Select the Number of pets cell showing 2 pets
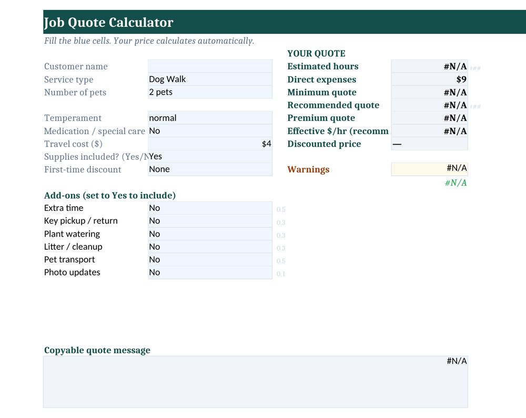 tap(210, 92)
